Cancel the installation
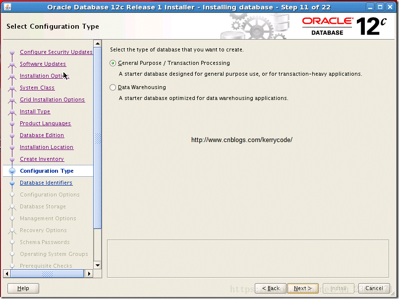 [x=374, y=288]
